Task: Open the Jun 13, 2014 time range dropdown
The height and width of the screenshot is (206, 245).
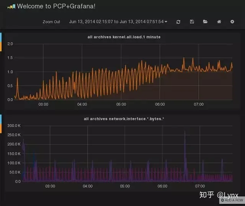Action: (x=118, y=22)
